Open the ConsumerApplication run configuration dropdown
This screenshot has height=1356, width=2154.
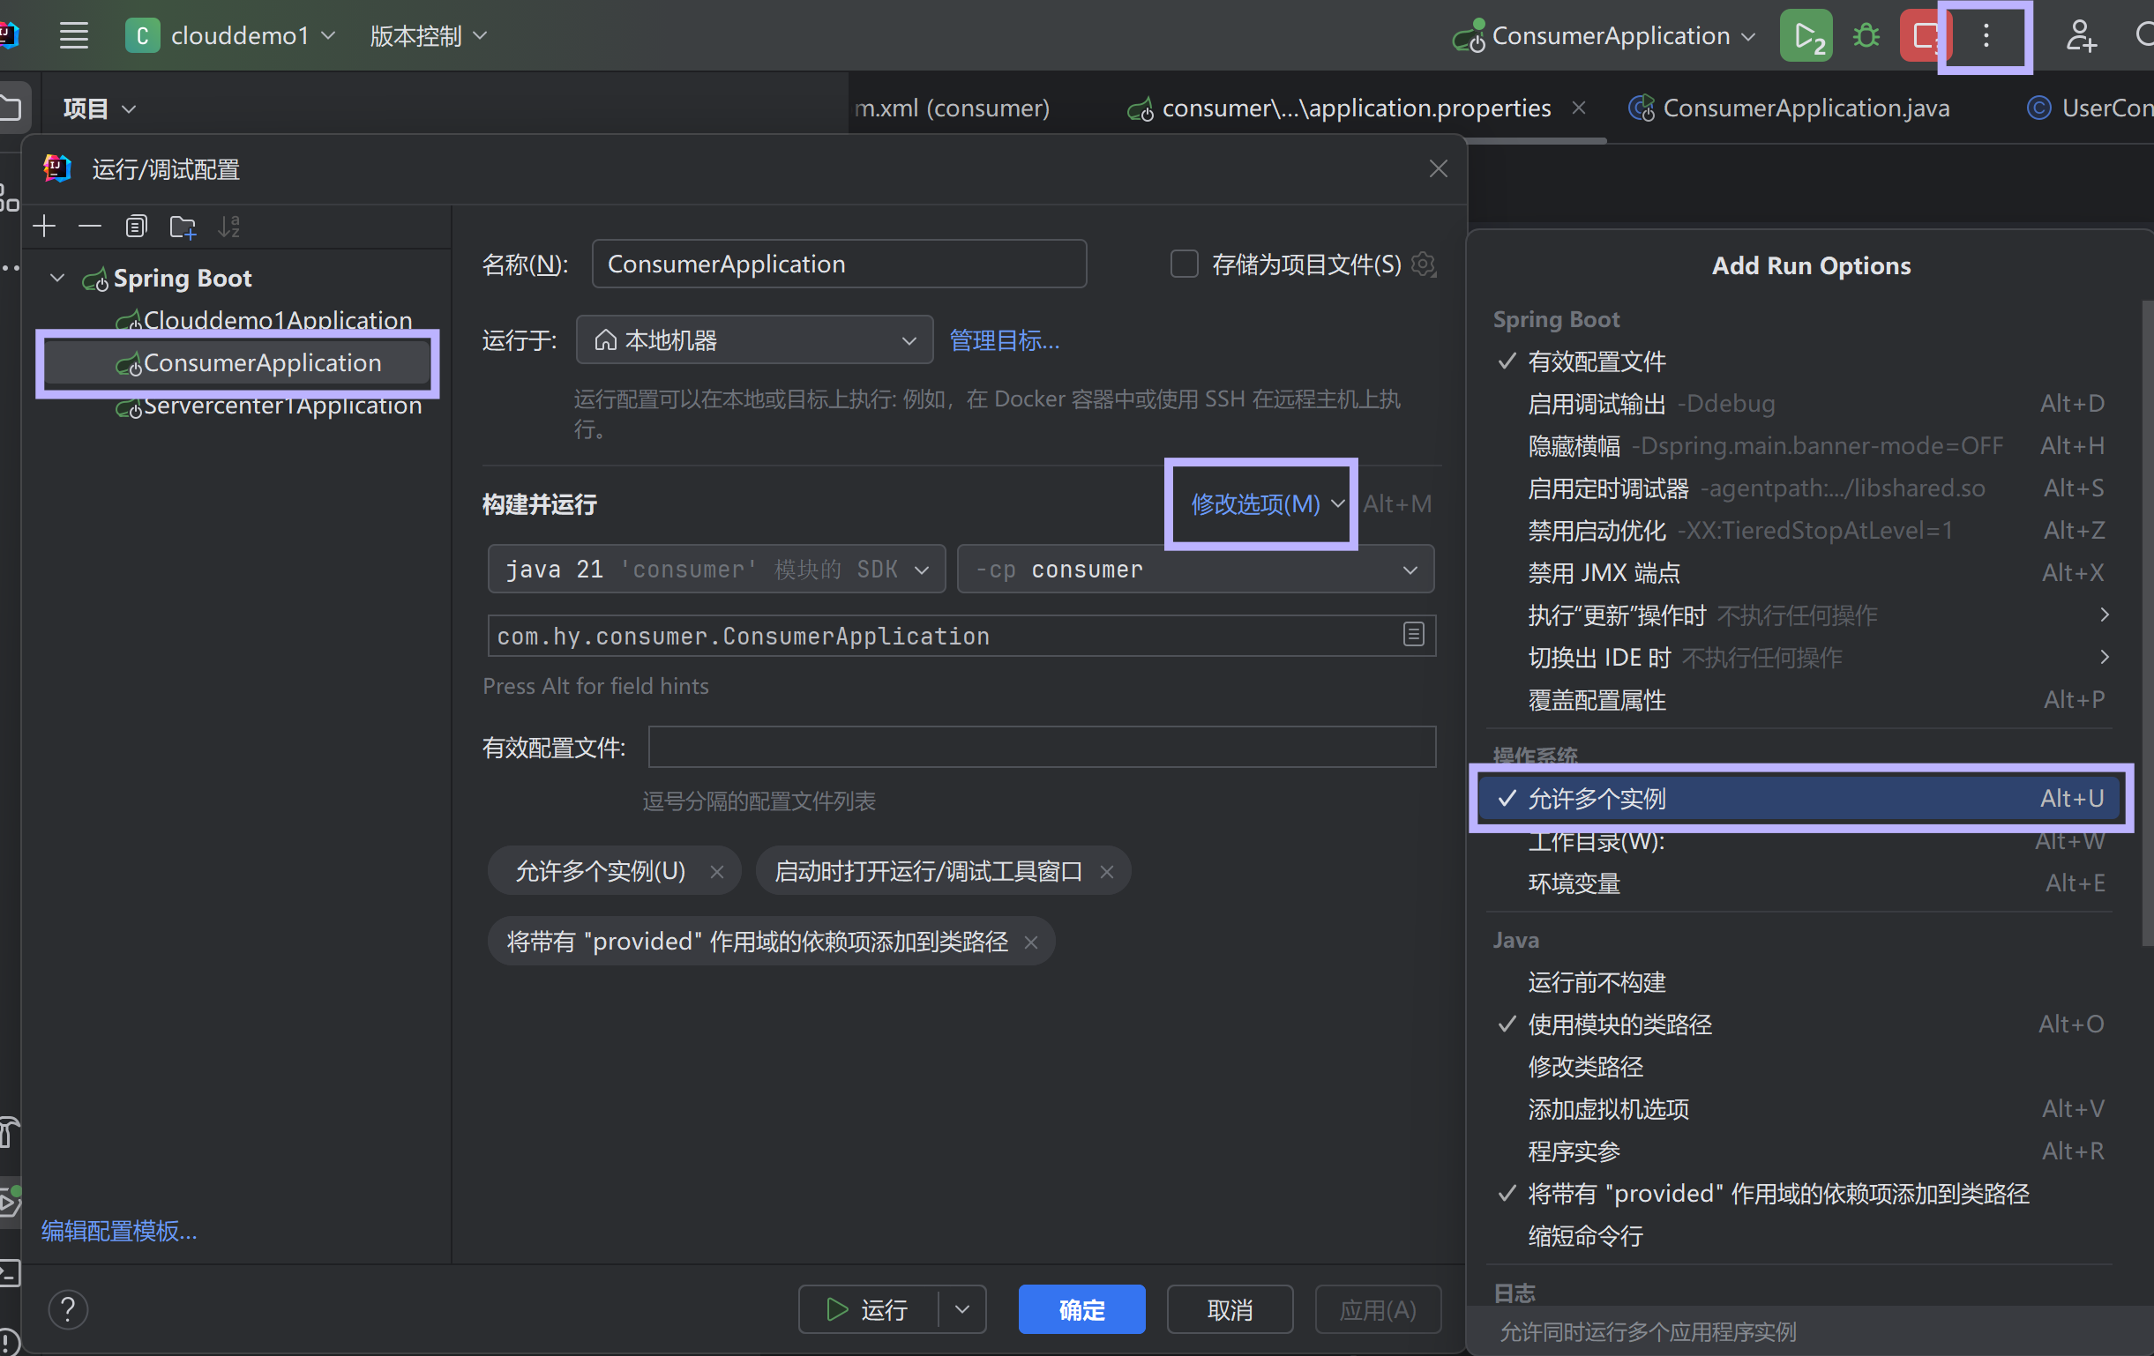click(1604, 36)
